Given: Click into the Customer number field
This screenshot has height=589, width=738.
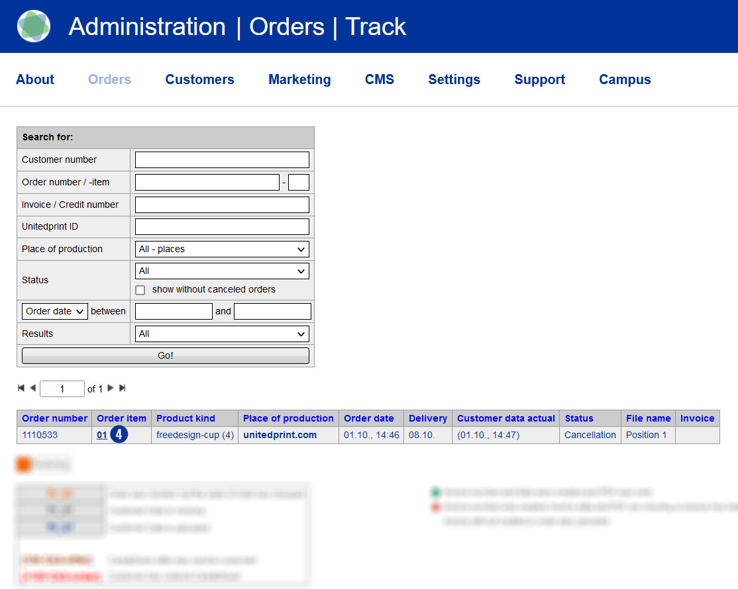Looking at the screenshot, I should click(x=222, y=160).
